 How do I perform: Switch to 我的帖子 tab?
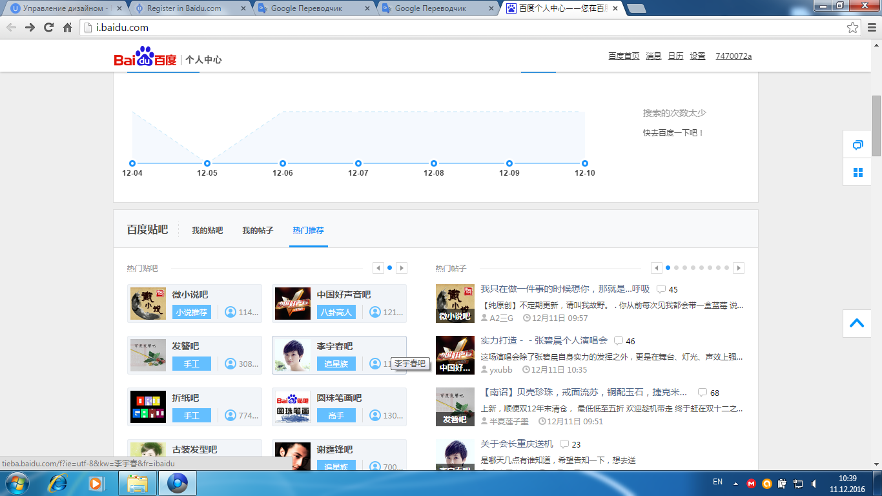[258, 230]
